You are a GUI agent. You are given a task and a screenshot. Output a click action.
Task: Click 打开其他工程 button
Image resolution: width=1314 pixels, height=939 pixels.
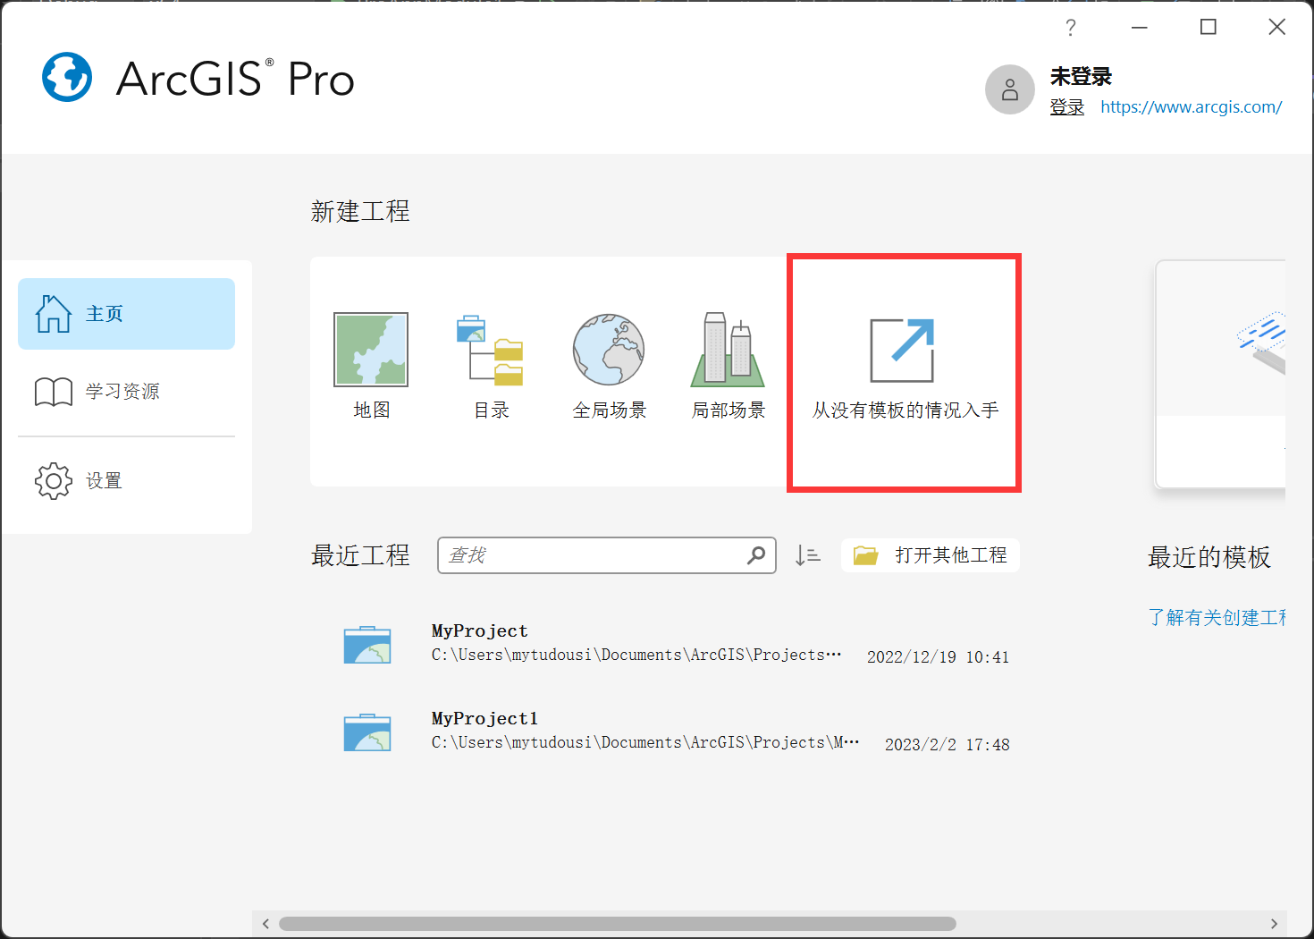(x=931, y=555)
